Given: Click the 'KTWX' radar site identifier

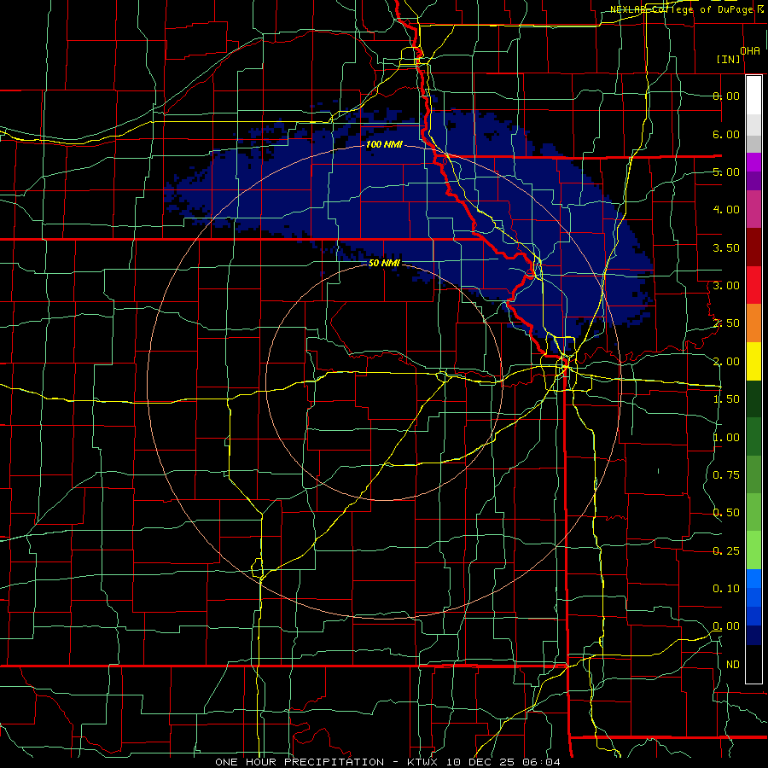Looking at the screenshot, I should pyautogui.click(x=422, y=762).
